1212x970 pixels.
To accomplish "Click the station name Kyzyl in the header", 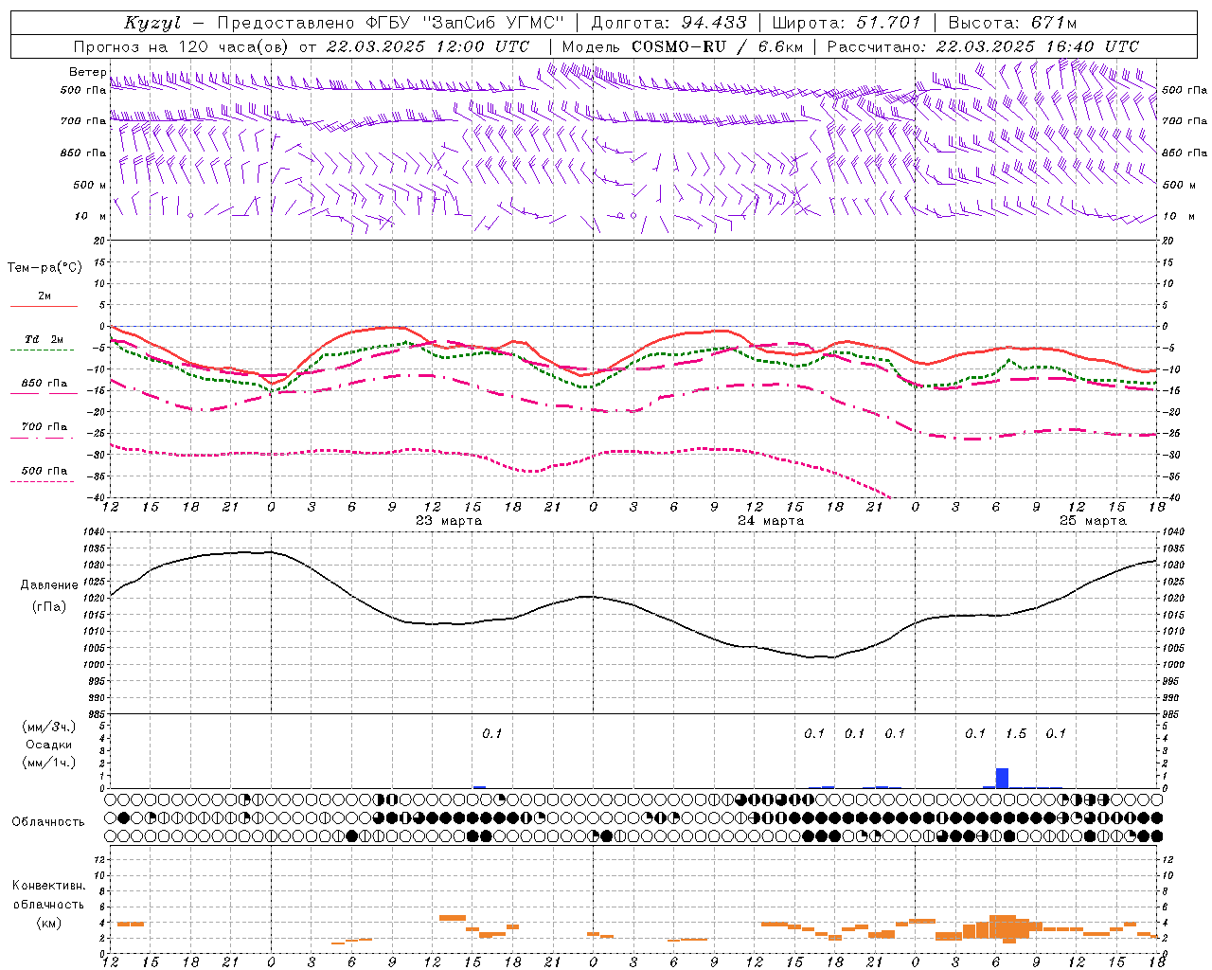I will pos(152,23).
